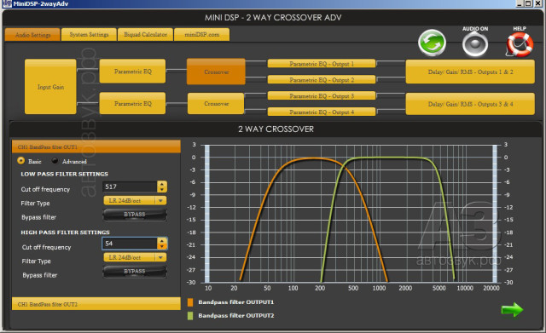The height and width of the screenshot is (333, 546).
Task: Open the Biquad Calculator tab
Action: click(x=146, y=34)
